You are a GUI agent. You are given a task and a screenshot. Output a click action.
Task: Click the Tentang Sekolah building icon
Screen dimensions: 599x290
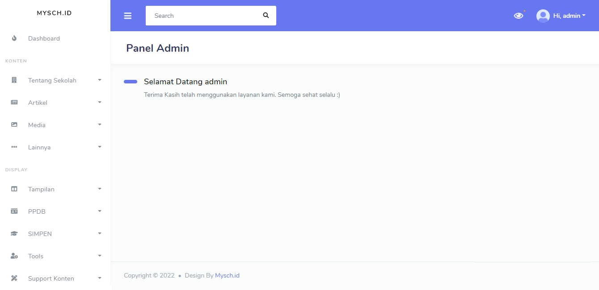click(14, 80)
